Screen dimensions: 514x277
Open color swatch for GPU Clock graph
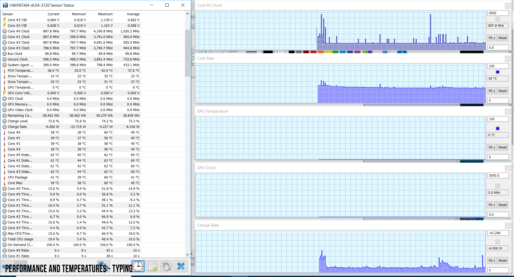pos(498,186)
